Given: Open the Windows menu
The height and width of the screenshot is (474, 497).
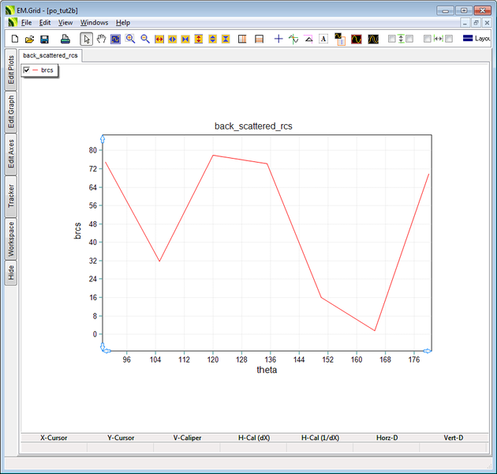Looking at the screenshot, I should pyautogui.click(x=94, y=23).
